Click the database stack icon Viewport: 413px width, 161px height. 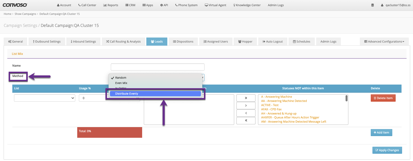pos(372,5)
